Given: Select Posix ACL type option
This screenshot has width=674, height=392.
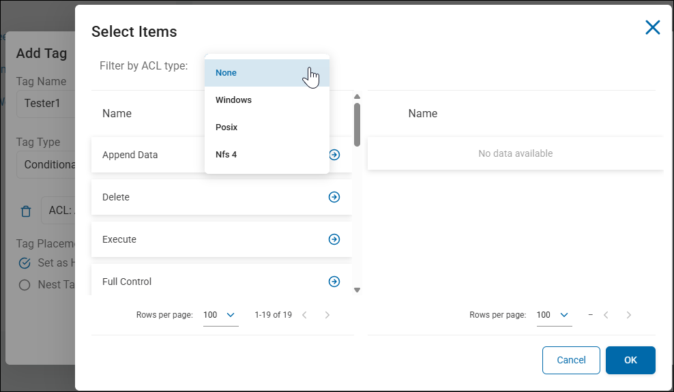Looking at the screenshot, I should [267, 127].
